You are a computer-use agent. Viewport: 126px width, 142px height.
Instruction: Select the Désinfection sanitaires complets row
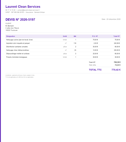[x=63, y=47]
